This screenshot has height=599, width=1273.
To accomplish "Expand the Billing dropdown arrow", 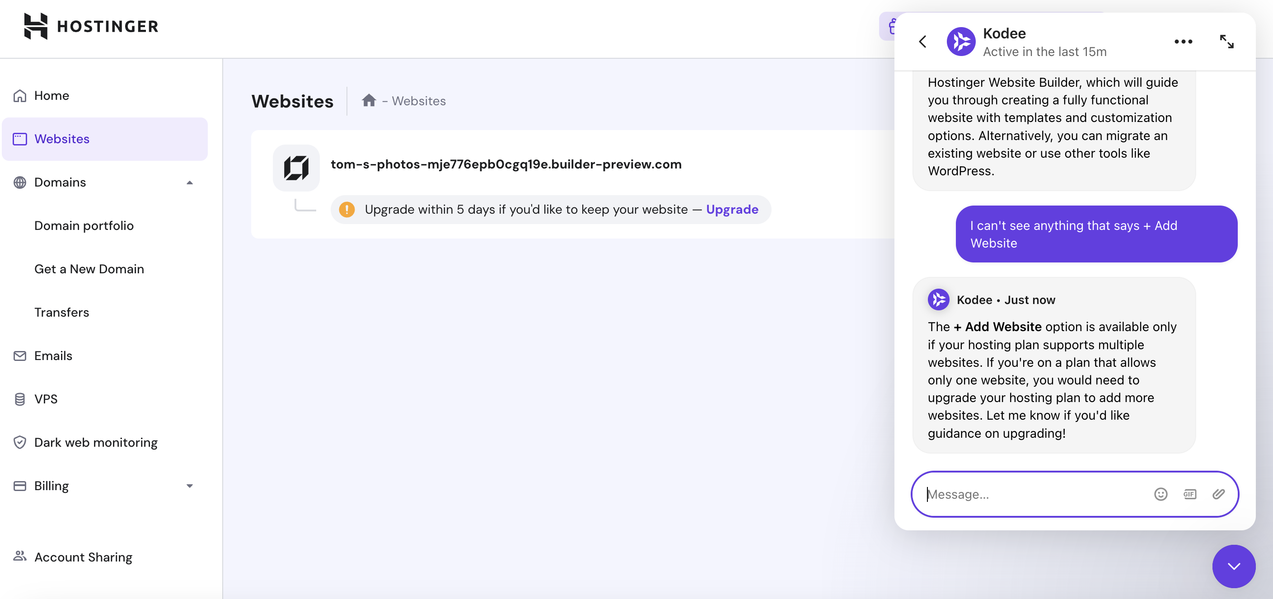I will [189, 486].
